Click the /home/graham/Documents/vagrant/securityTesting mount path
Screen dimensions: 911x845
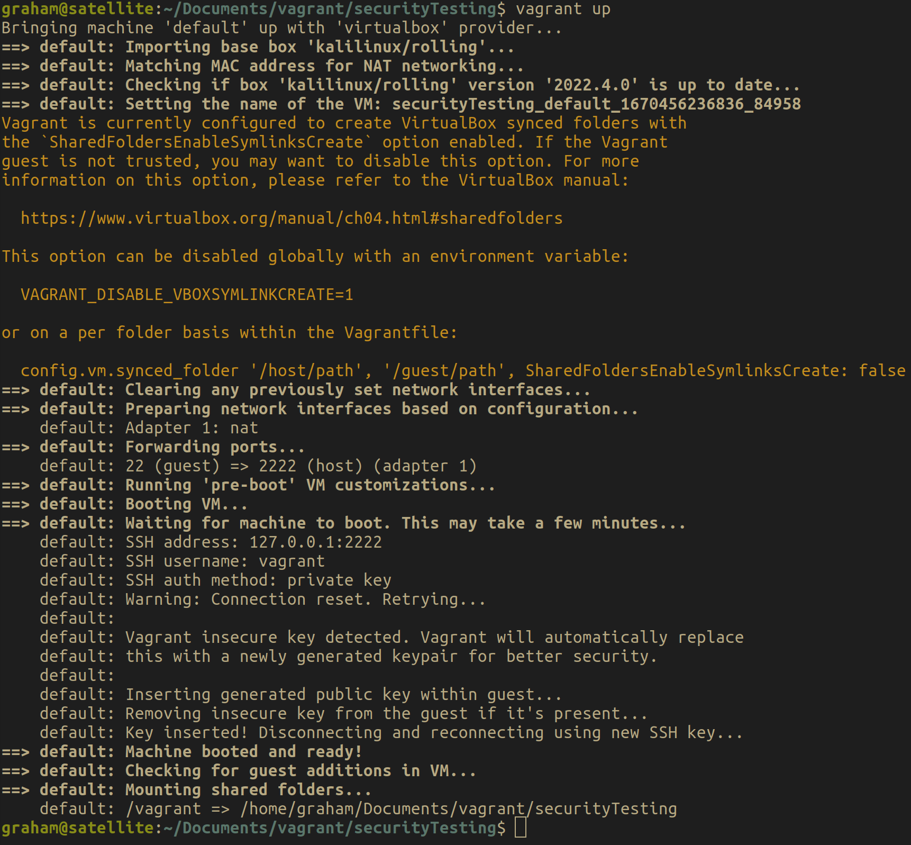458,809
